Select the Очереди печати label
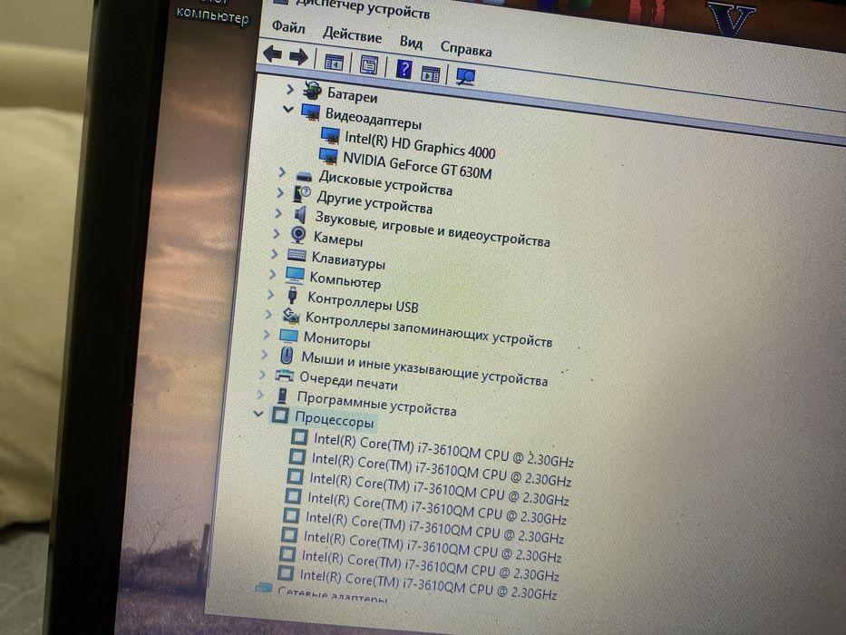Image resolution: width=846 pixels, height=635 pixels. [x=348, y=381]
